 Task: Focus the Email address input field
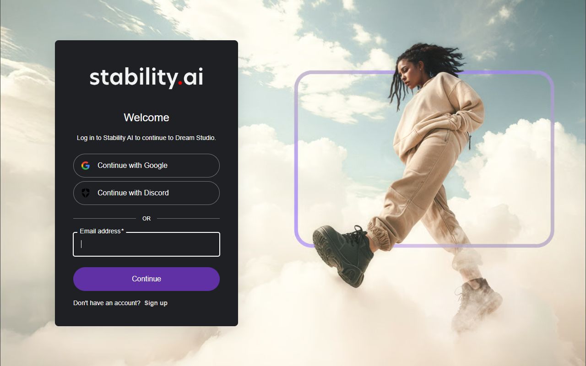click(x=146, y=244)
